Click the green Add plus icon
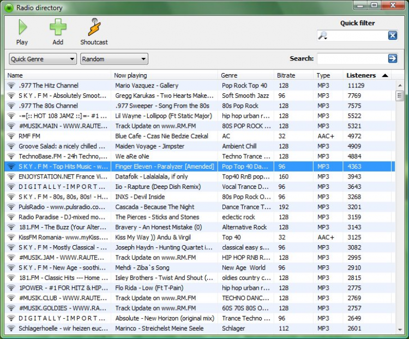409x339 pixels. (x=58, y=27)
